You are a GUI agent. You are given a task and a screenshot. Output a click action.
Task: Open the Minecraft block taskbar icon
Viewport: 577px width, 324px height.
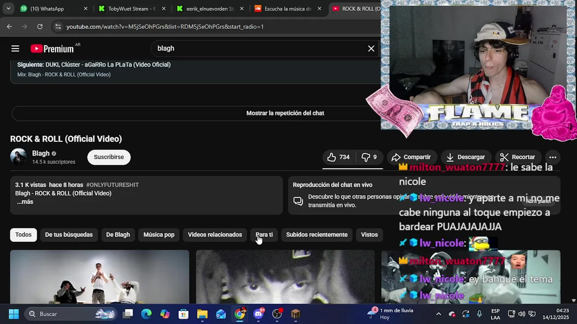295,314
